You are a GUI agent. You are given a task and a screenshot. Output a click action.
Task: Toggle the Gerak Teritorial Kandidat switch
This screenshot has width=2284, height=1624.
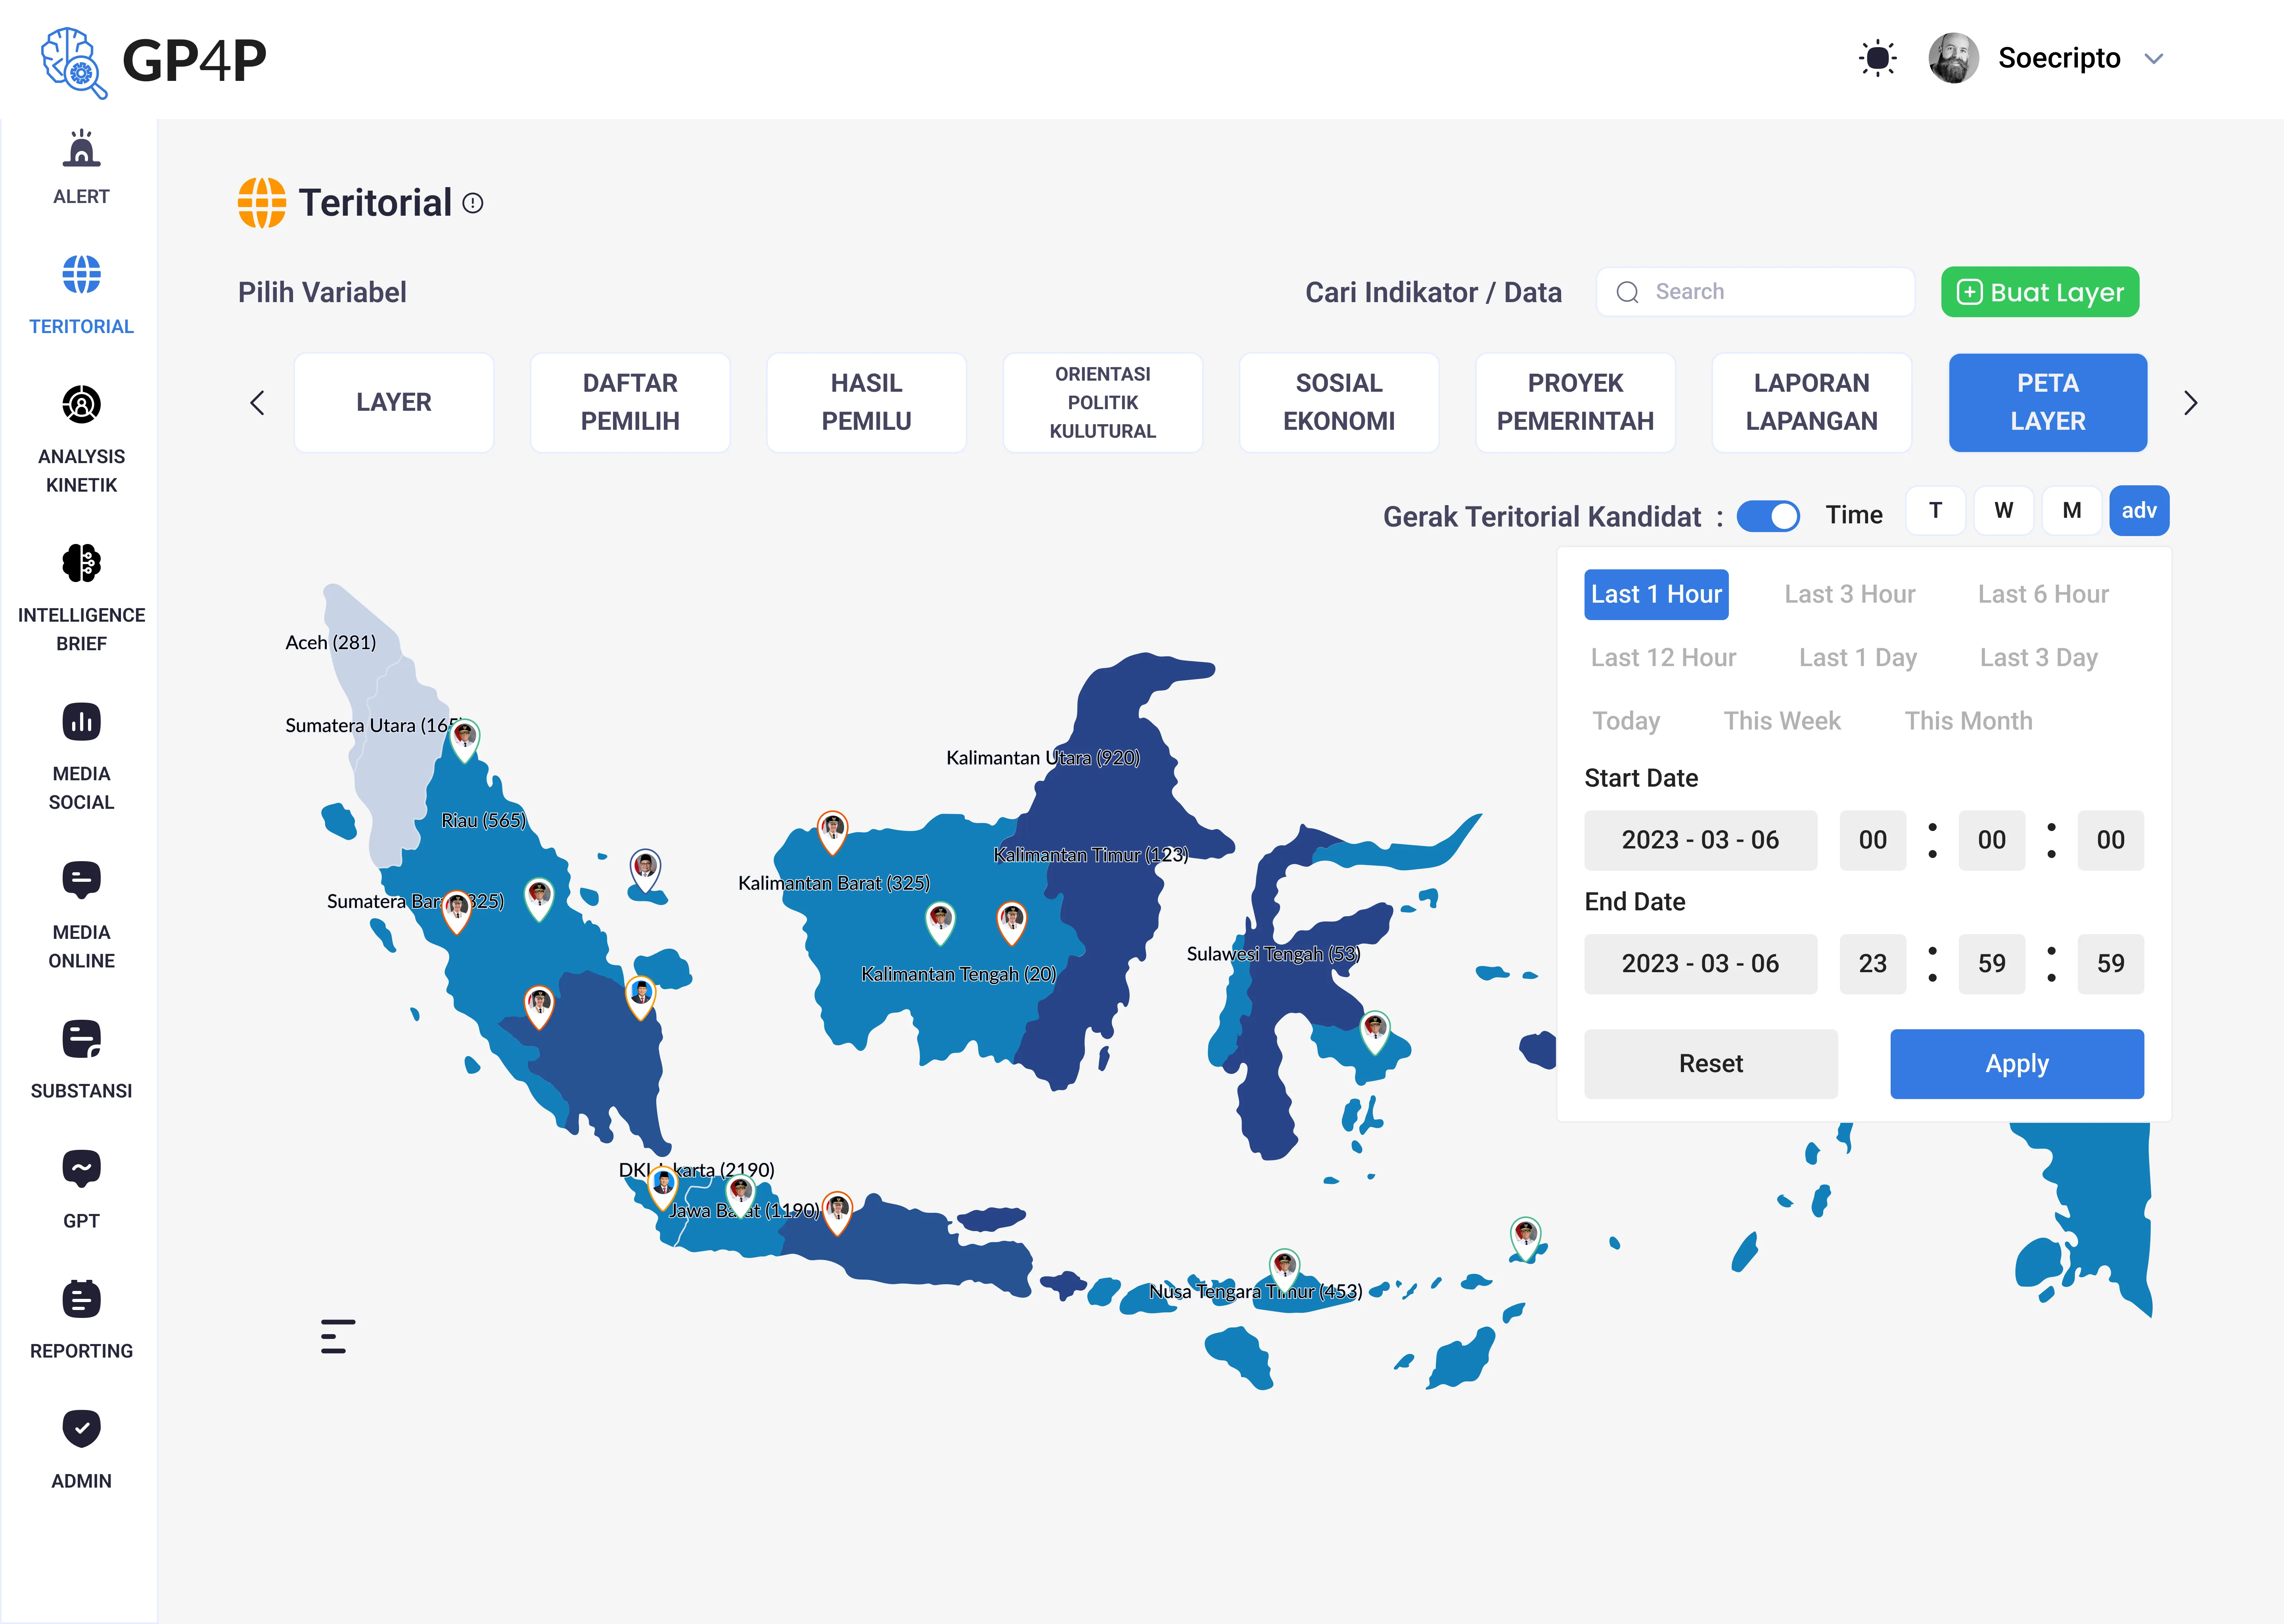[1768, 516]
